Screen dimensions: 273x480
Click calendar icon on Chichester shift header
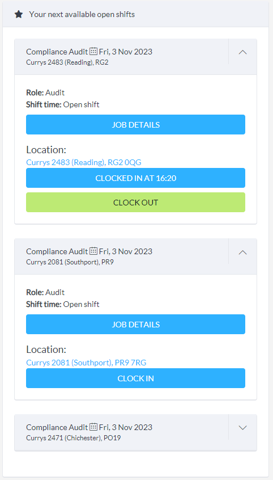point(93,427)
